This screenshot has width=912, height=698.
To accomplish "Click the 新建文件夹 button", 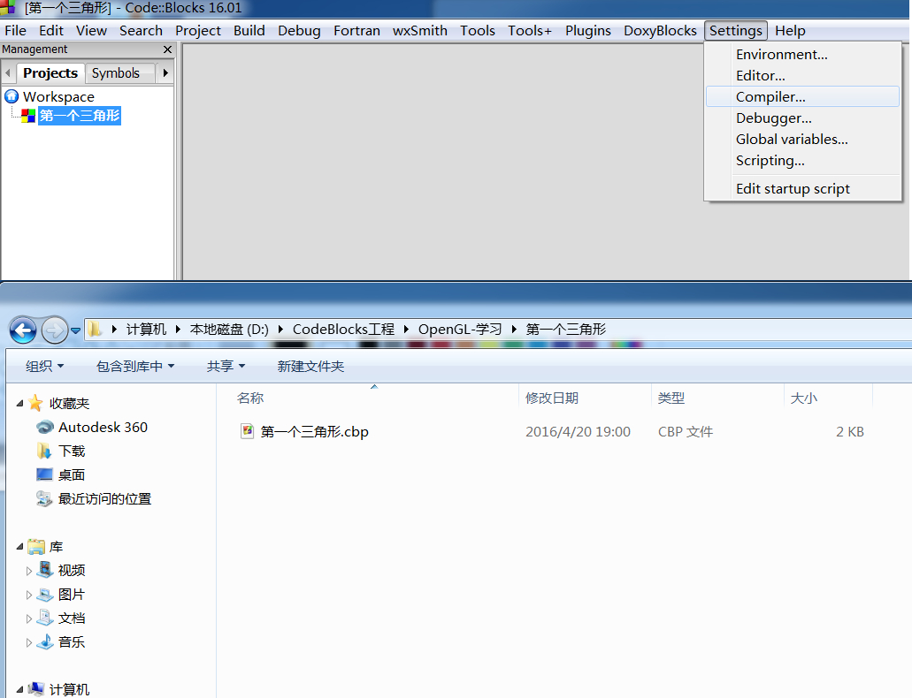I will coord(310,366).
